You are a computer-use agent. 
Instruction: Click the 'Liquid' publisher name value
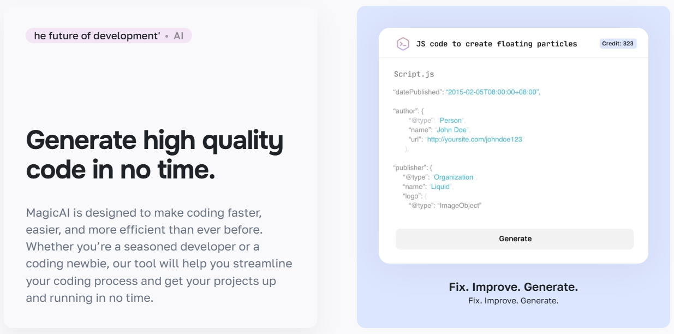pos(440,187)
